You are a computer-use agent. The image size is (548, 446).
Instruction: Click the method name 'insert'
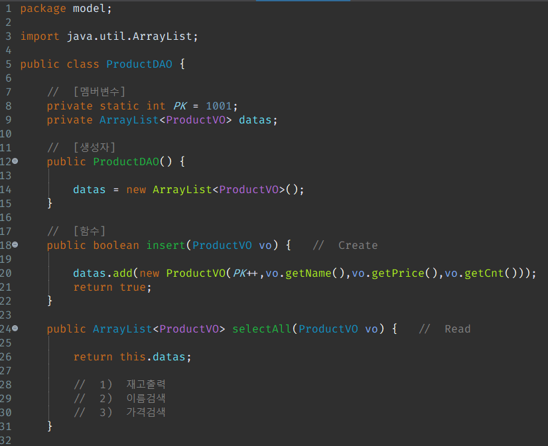166,245
